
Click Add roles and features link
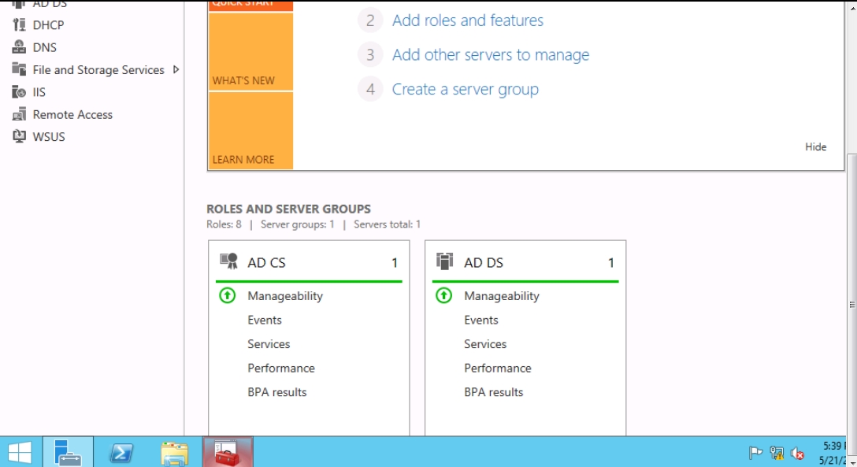pyautogui.click(x=468, y=20)
